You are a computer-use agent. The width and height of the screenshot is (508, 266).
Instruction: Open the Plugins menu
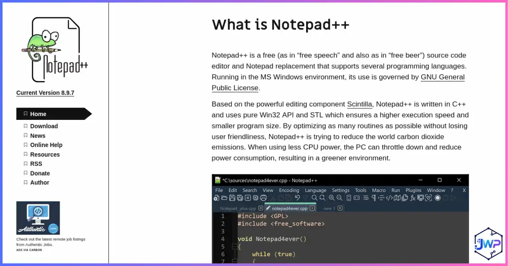(x=414, y=190)
